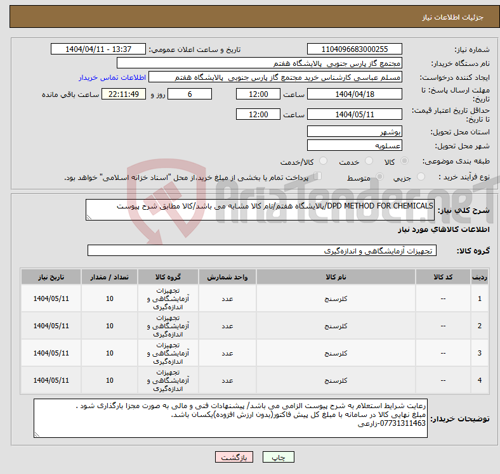
Task: Click unit عدد in row 3
Action: pyautogui.click(x=227, y=353)
